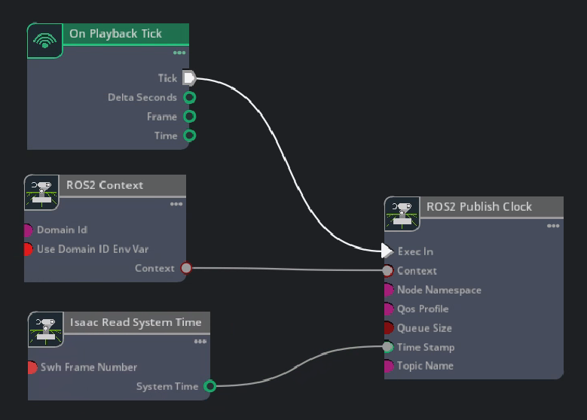The height and width of the screenshot is (420, 587).
Task: Click the dark red Queue Size port
Action: coord(388,328)
